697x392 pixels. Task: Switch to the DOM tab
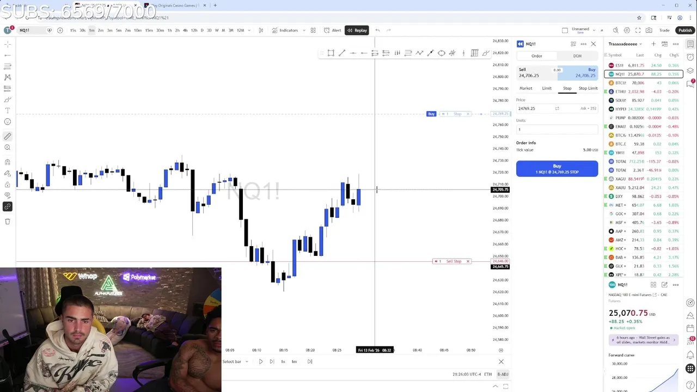[x=577, y=56]
